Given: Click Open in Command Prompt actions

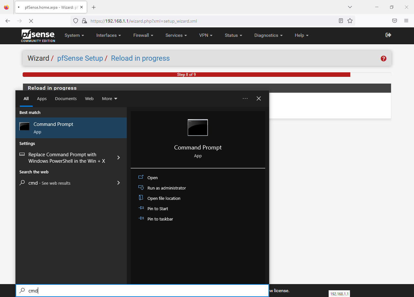Looking at the screenshot, I should pyautogui.click(x=152, y=178).
